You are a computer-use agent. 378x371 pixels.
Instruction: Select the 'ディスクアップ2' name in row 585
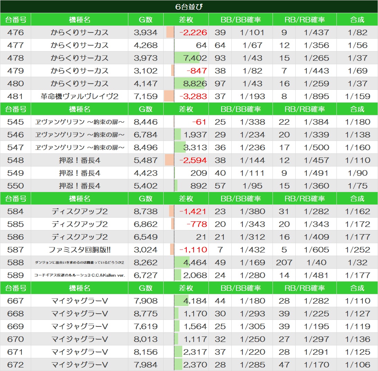tap(80, 224)
